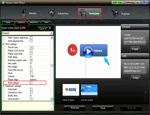Check the Show player checkbox
This screenshot has width=150, height=115.
31,83
